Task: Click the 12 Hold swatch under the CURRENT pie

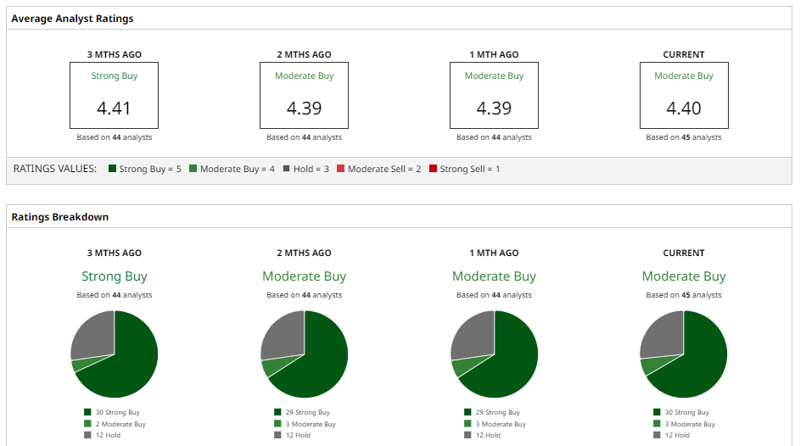Action: pyautogui.click(x=658, y=435)
